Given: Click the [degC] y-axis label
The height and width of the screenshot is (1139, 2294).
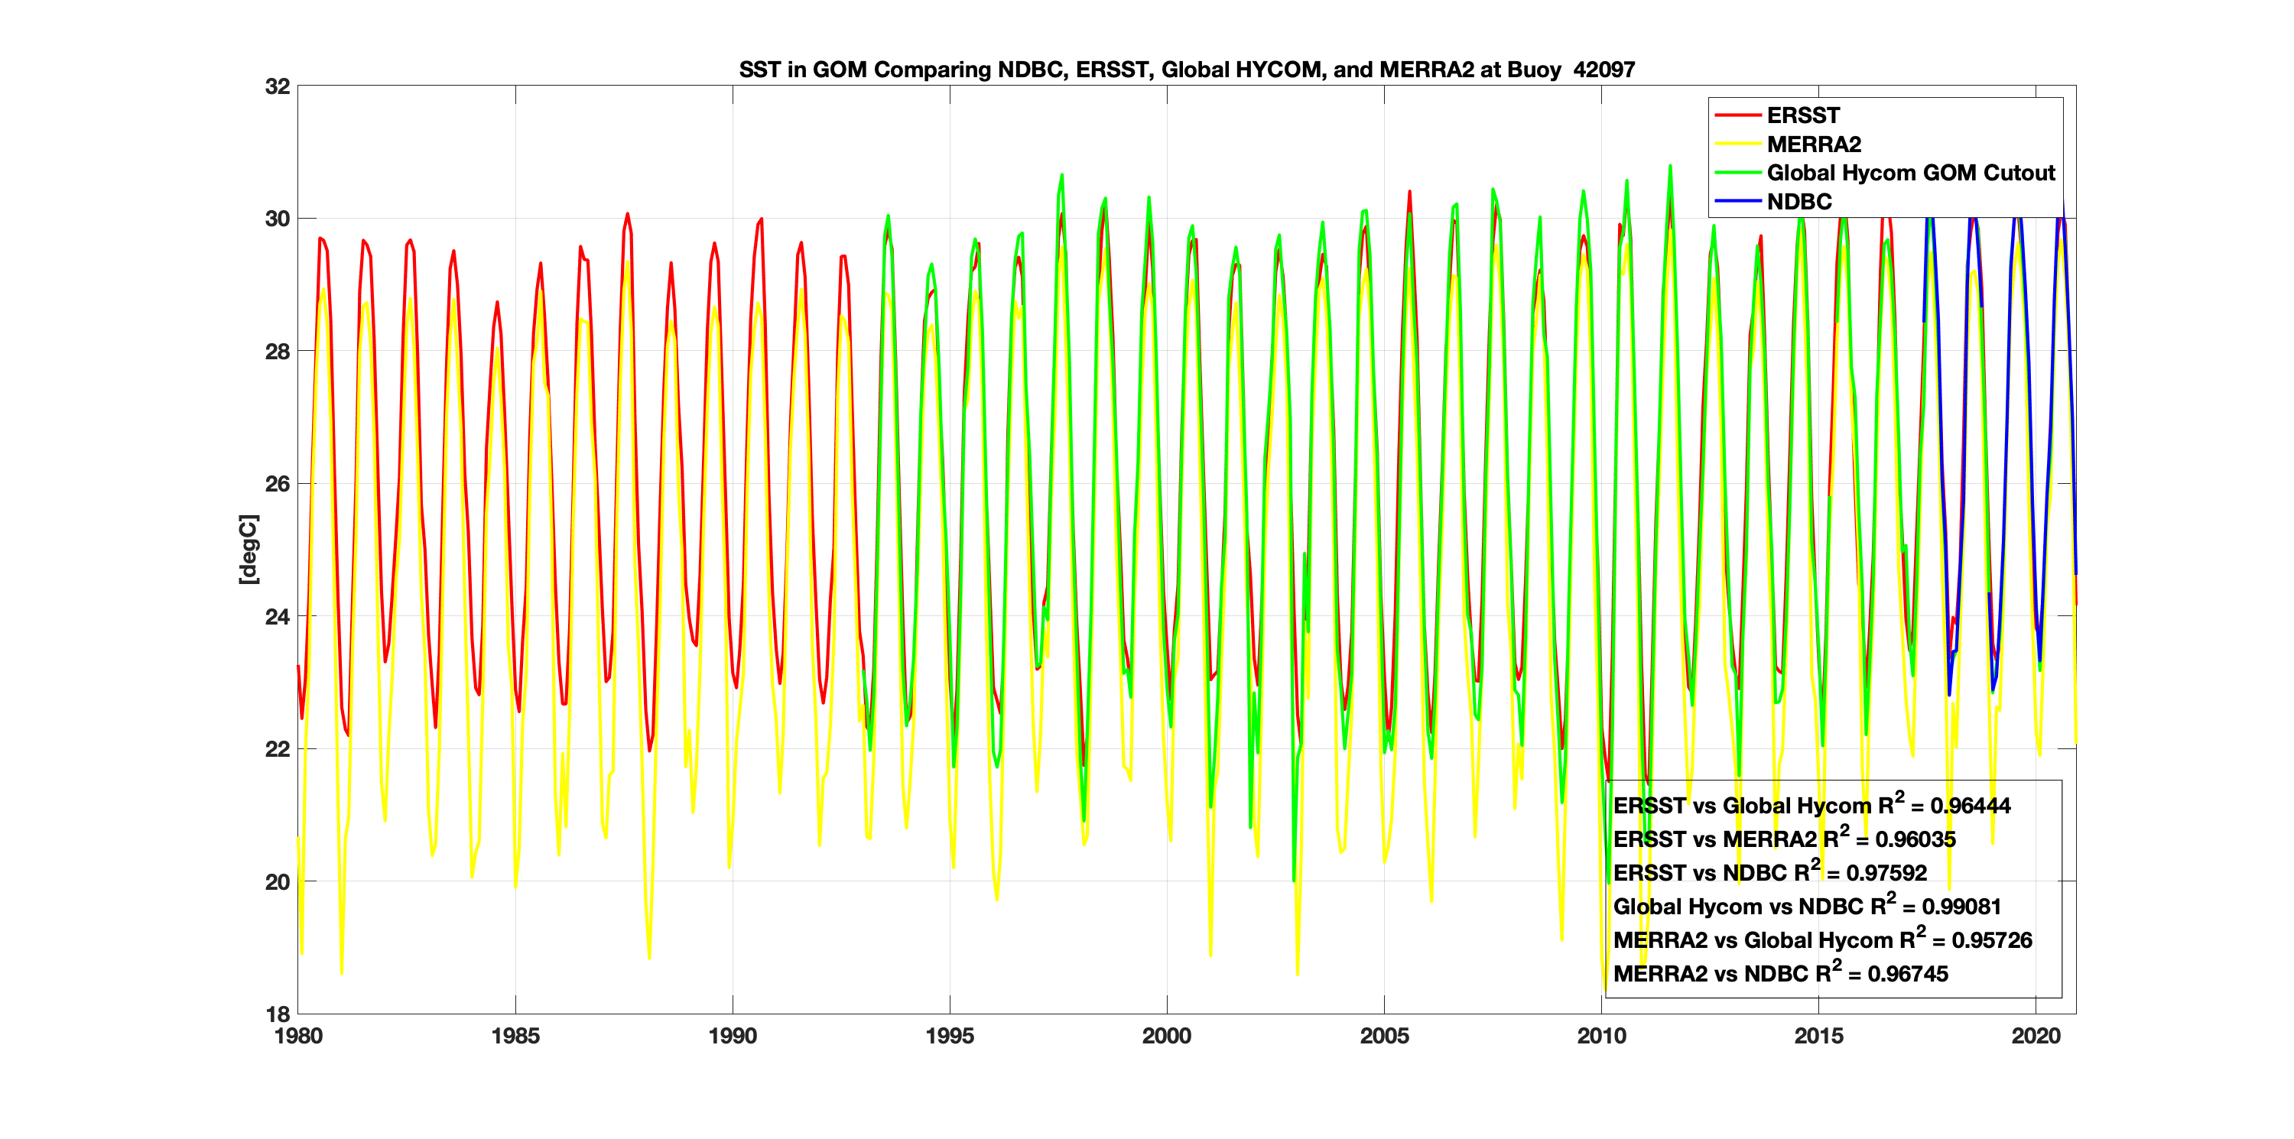Looking at the screenshot, I should (249, 550).
